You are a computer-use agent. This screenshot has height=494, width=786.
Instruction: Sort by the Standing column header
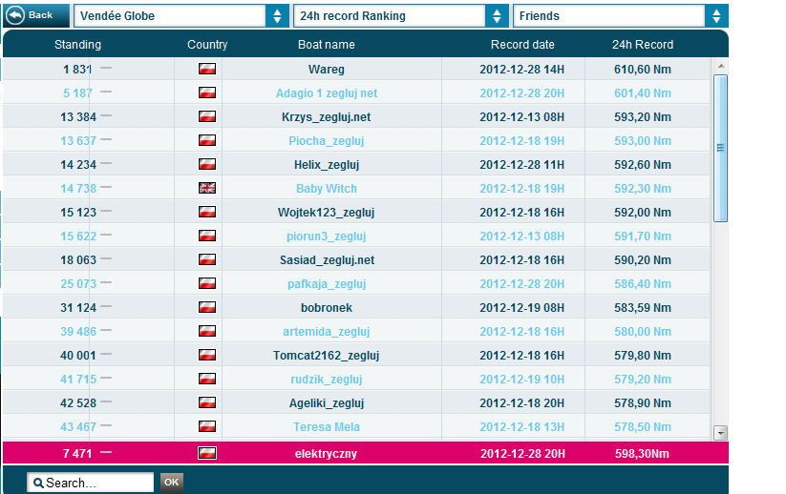click(77, 45)
